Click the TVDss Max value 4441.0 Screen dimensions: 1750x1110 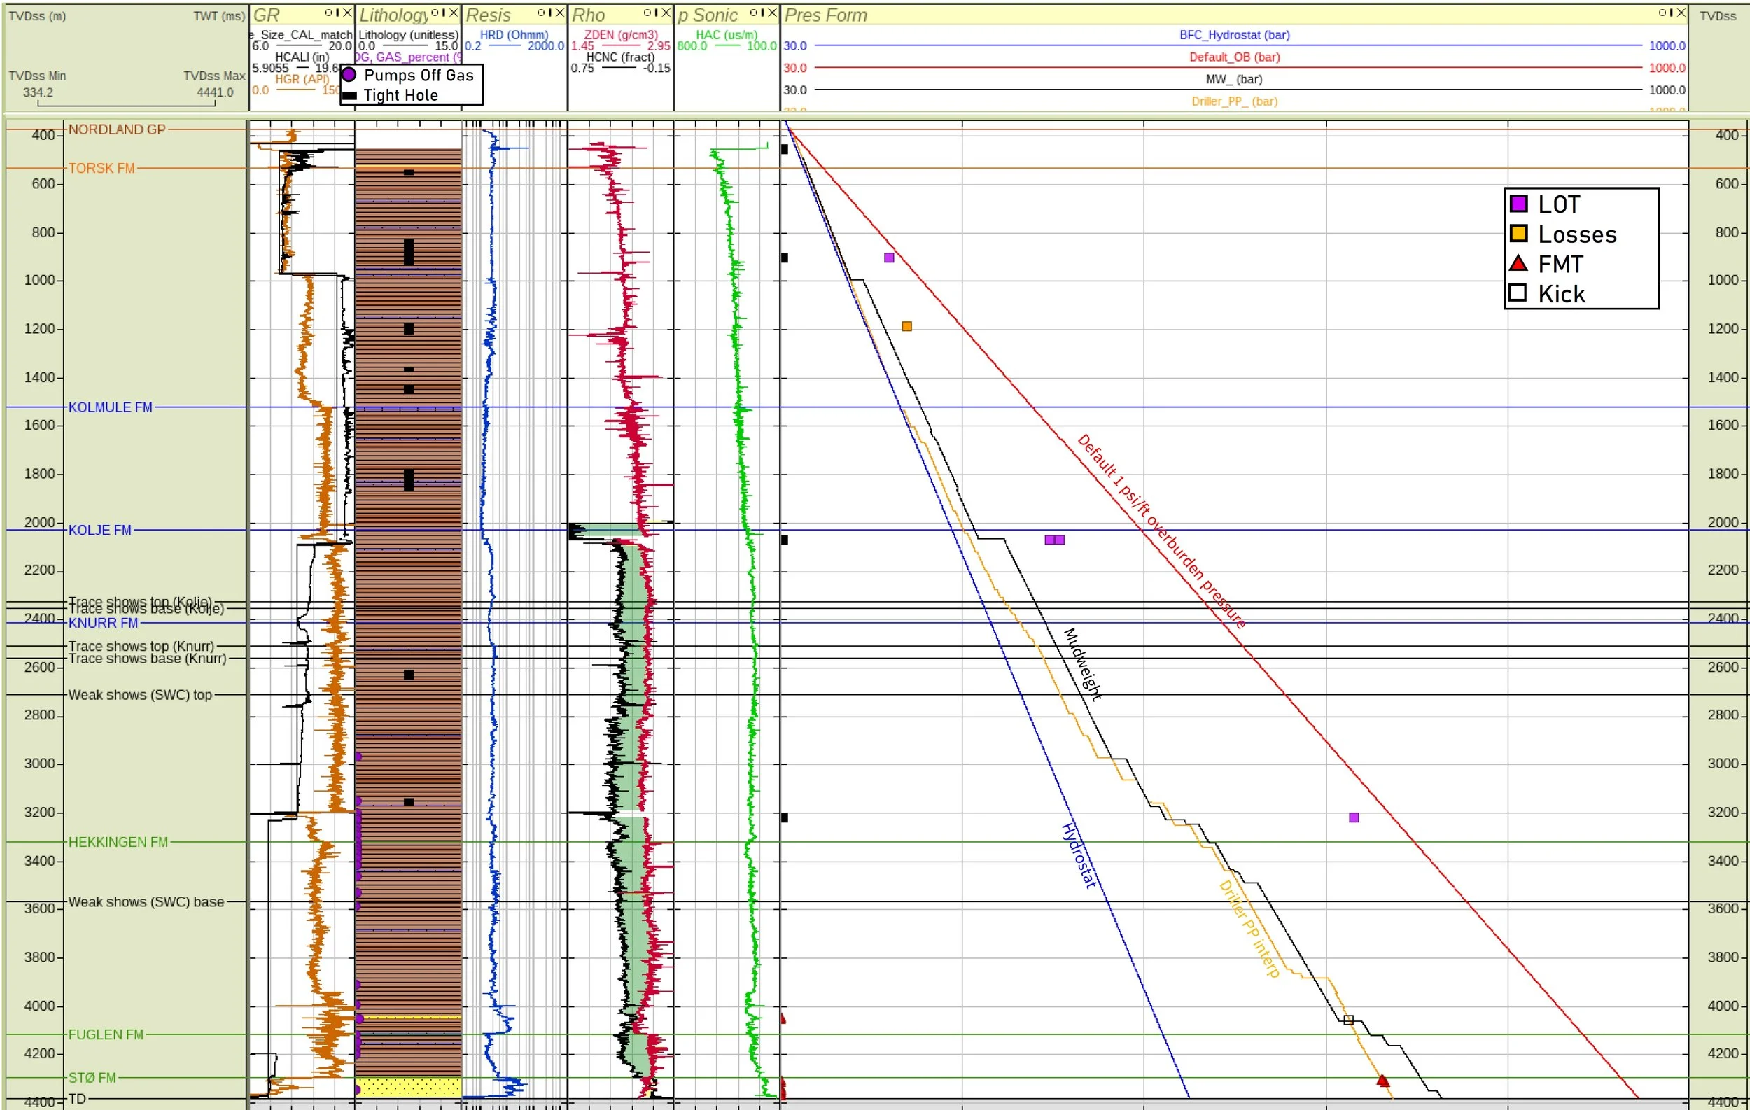click(x=215, y=92)
